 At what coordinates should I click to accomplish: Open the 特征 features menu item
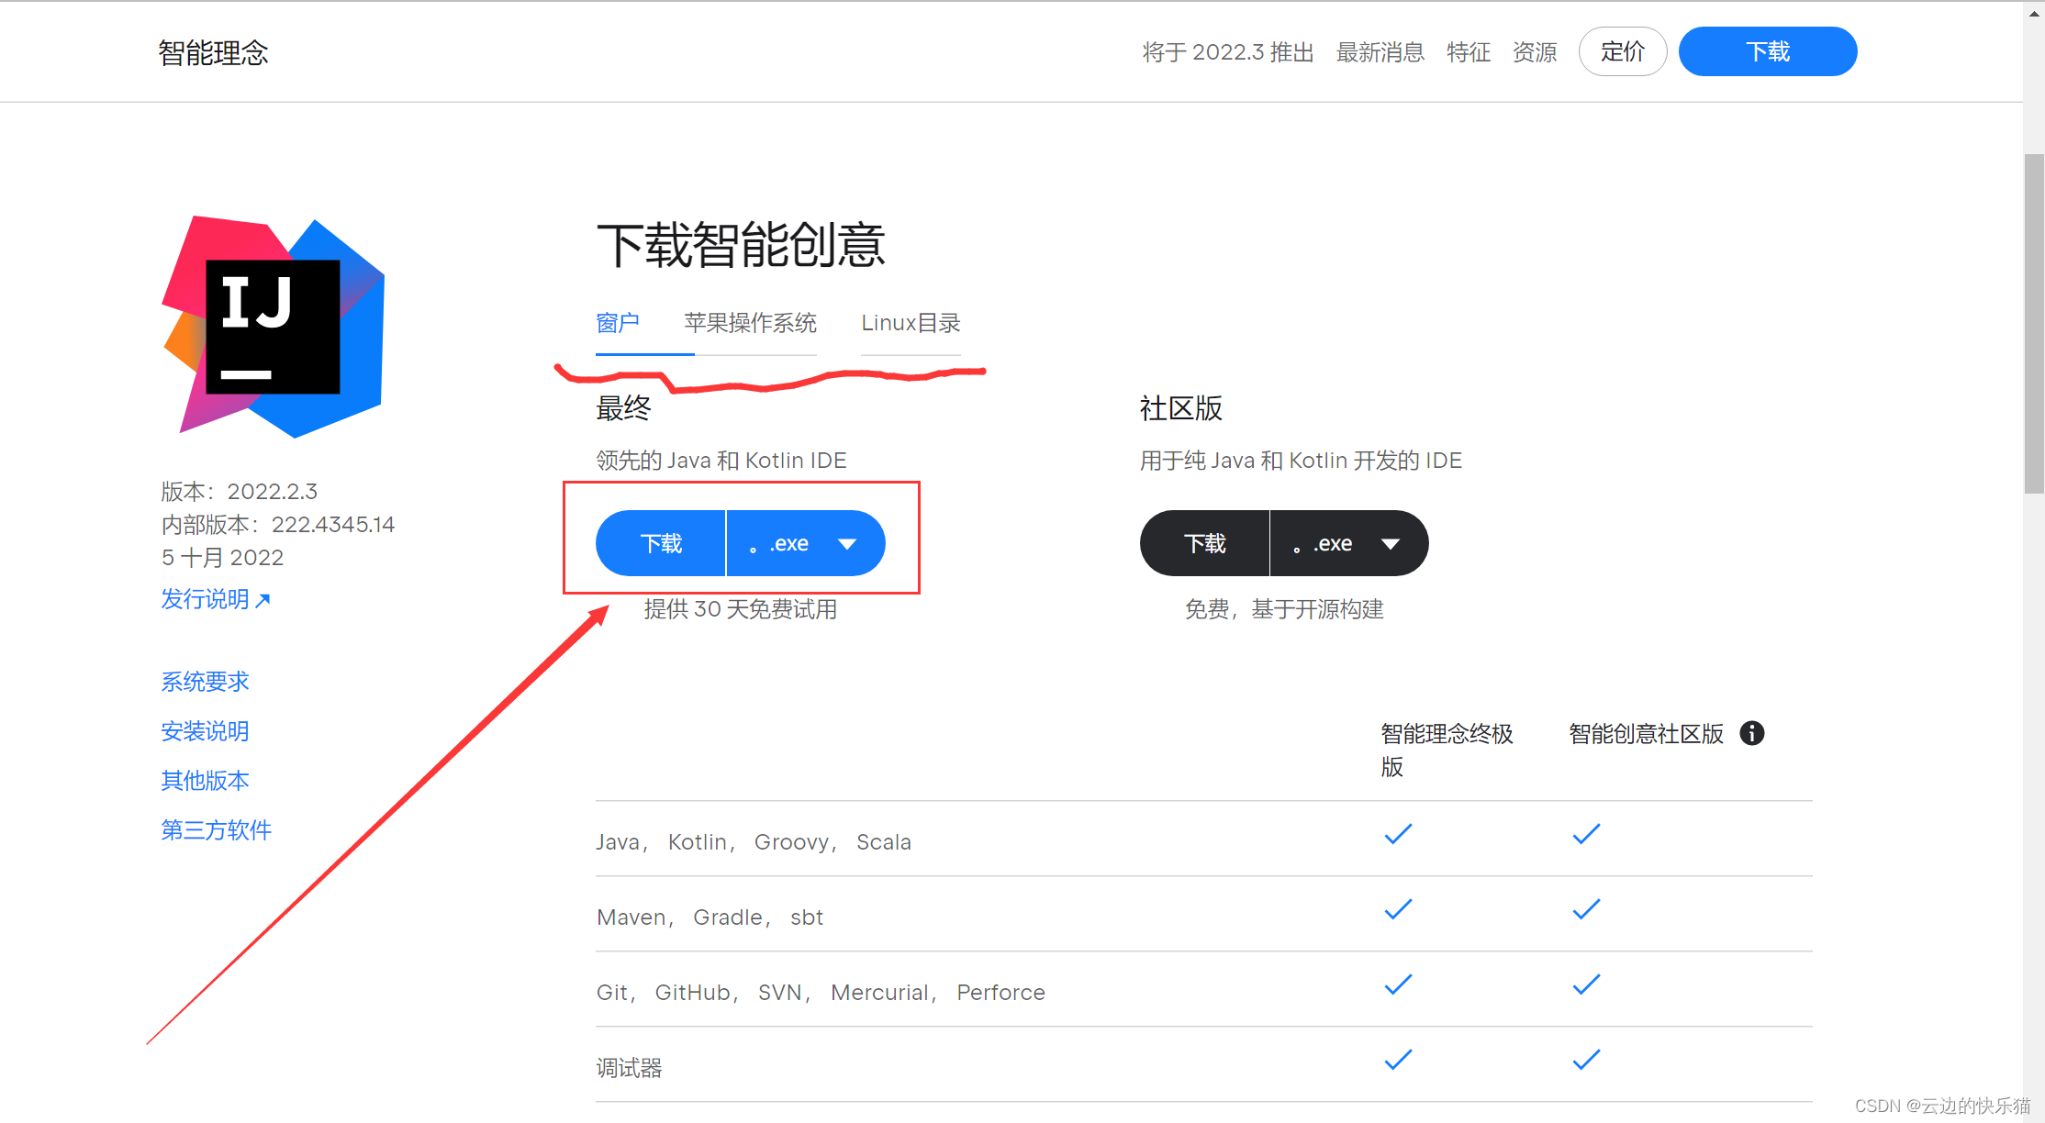point(1469,52)
